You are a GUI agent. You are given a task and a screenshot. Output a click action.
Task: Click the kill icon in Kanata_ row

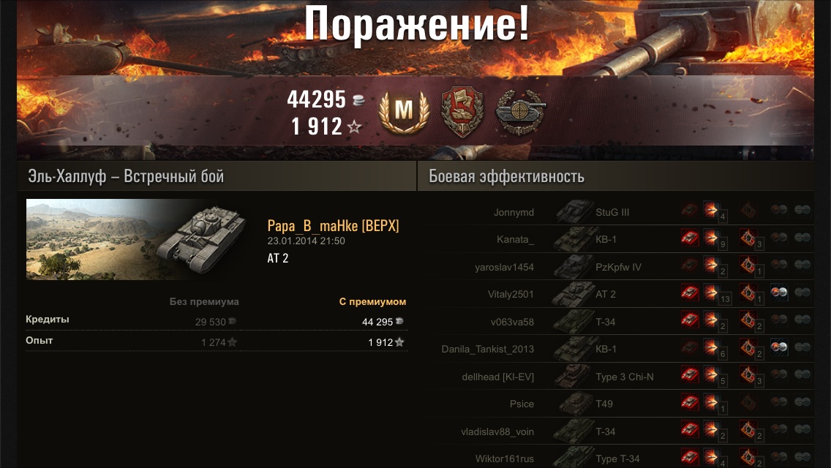(x=690, y=238)
